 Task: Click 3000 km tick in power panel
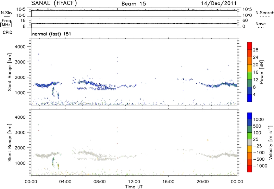click(20, 62)
